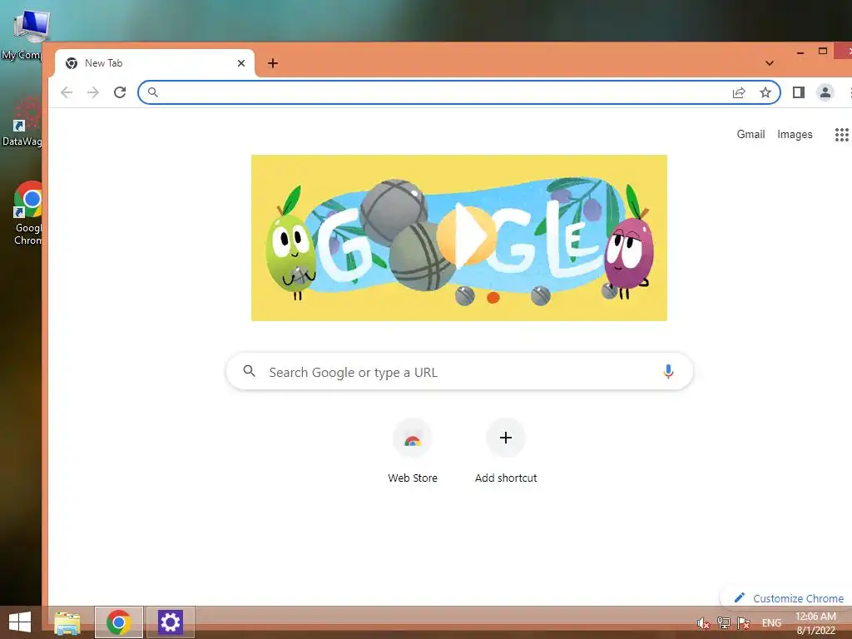Minimize the Chrome window

[x=800, y=52]
